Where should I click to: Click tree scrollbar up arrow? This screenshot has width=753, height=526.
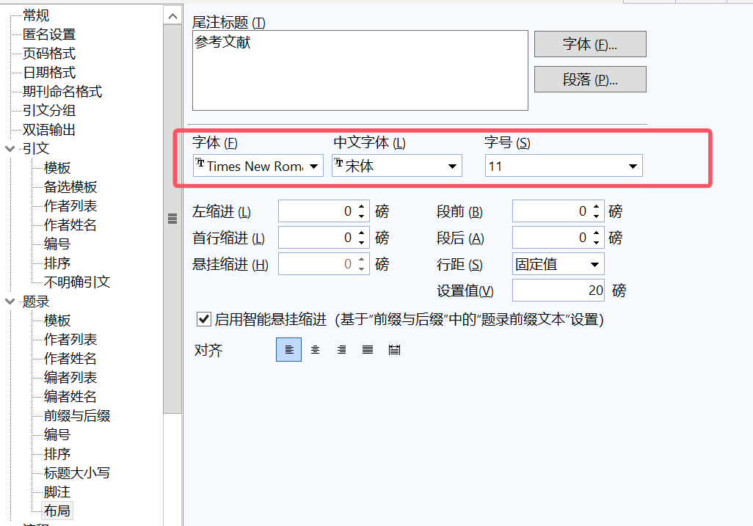pos(173,16)
